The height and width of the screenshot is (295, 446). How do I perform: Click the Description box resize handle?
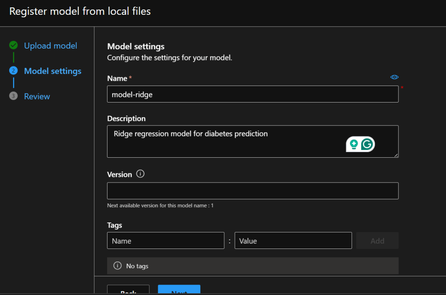pos(396,155)
